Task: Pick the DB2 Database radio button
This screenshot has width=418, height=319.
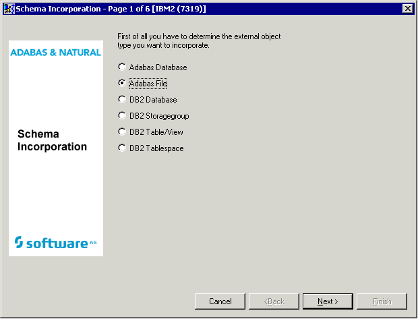Action: (x=121, y=100)
